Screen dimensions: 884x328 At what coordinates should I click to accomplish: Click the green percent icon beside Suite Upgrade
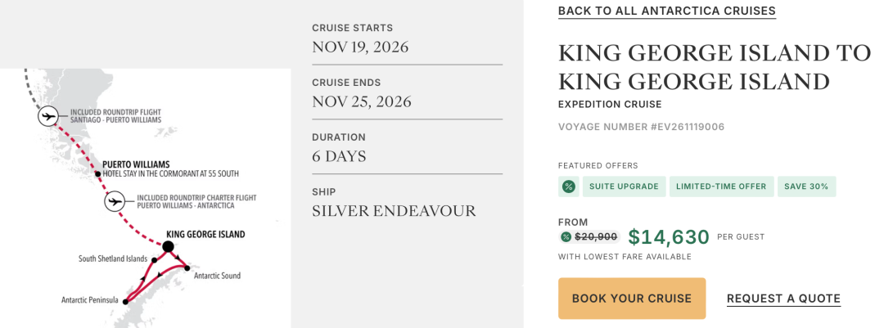(x=568, y=186)
